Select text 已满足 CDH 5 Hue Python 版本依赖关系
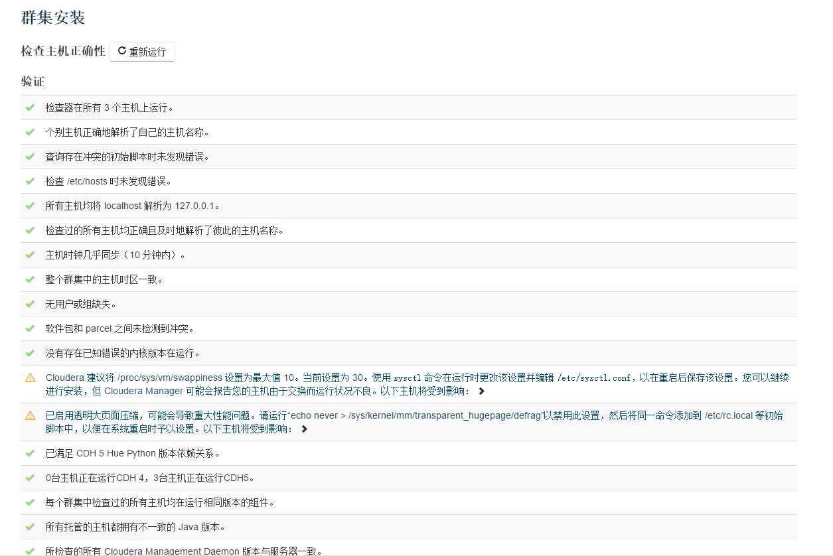The image size is (833, 556). 132,453
